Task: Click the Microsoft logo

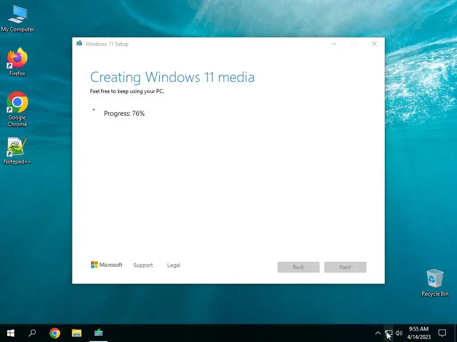Action: pyautogui.click(x=107, y=265)
